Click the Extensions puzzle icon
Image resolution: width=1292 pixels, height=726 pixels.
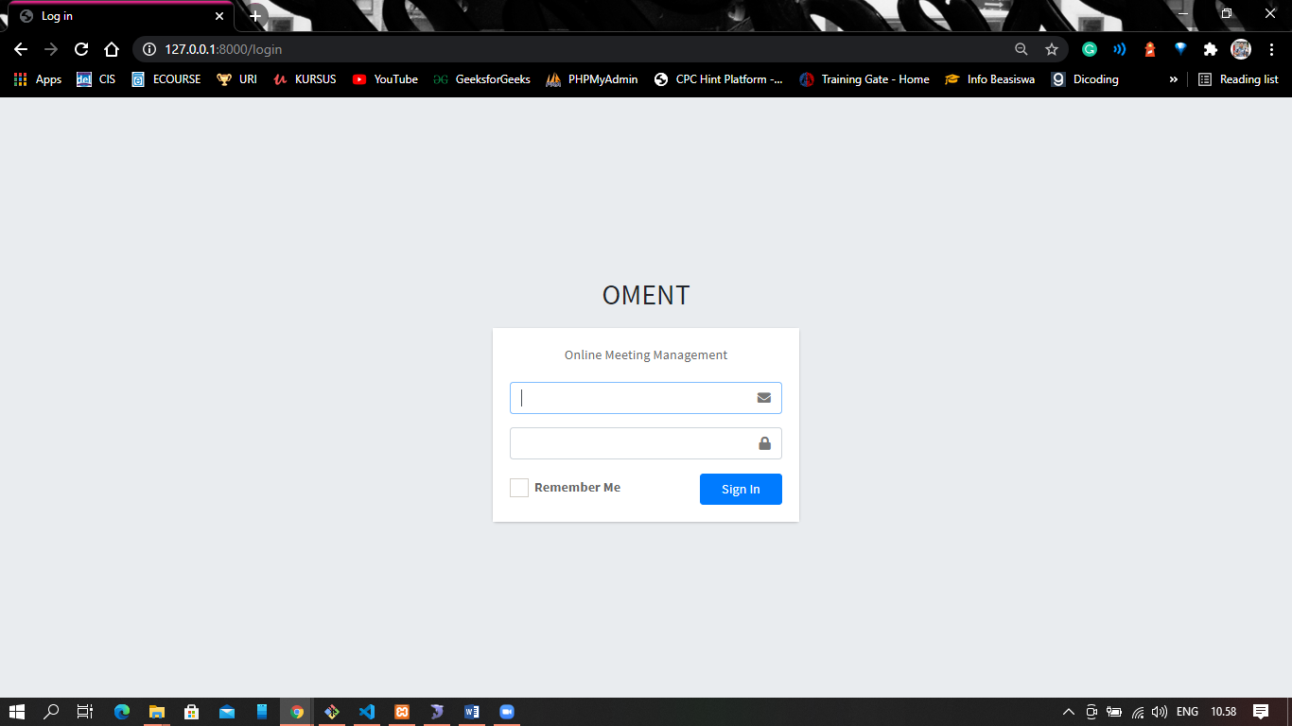click(x=1211, y=49)
